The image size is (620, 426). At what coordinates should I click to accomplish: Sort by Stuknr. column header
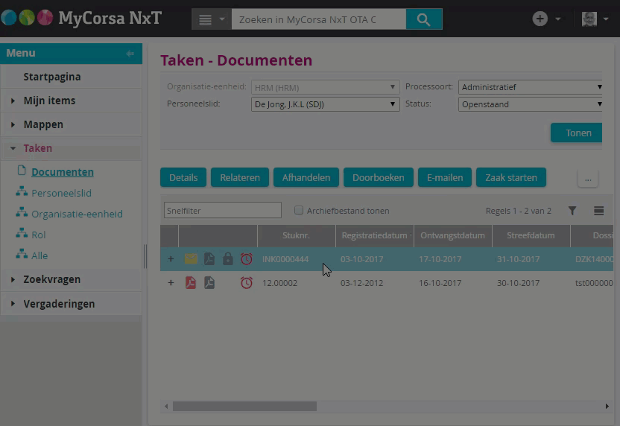[296, 235]
